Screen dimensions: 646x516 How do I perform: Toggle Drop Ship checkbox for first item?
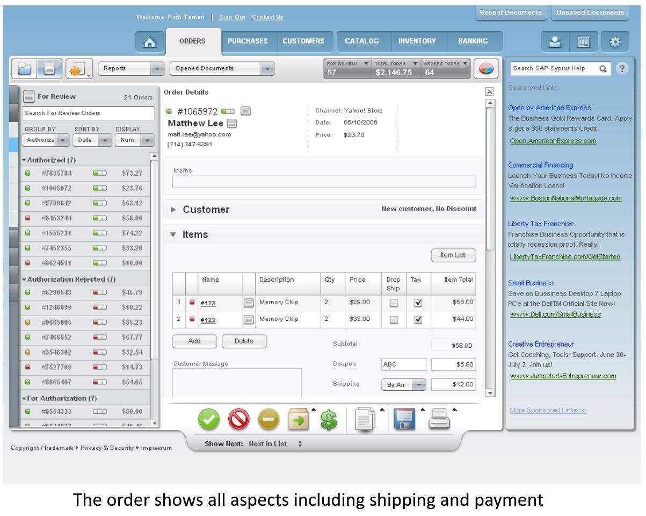pyautogui.click(x=394, y=303)
